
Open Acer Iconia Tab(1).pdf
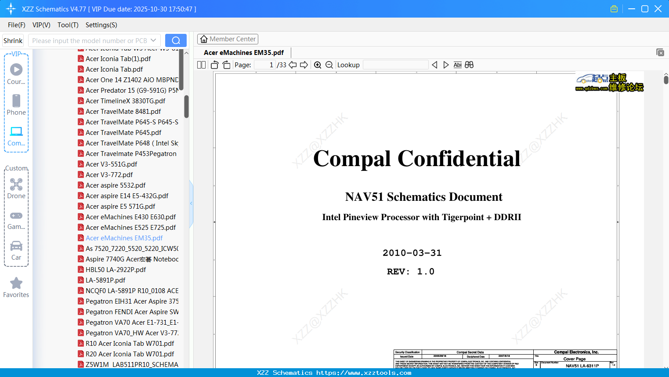point(118,58)
